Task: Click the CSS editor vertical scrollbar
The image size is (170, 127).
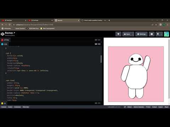Action: (101, 59)
